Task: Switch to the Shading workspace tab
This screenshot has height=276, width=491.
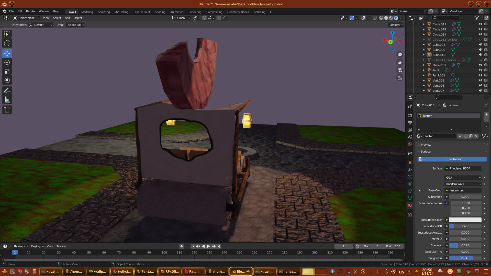Action: pos(160,12)
